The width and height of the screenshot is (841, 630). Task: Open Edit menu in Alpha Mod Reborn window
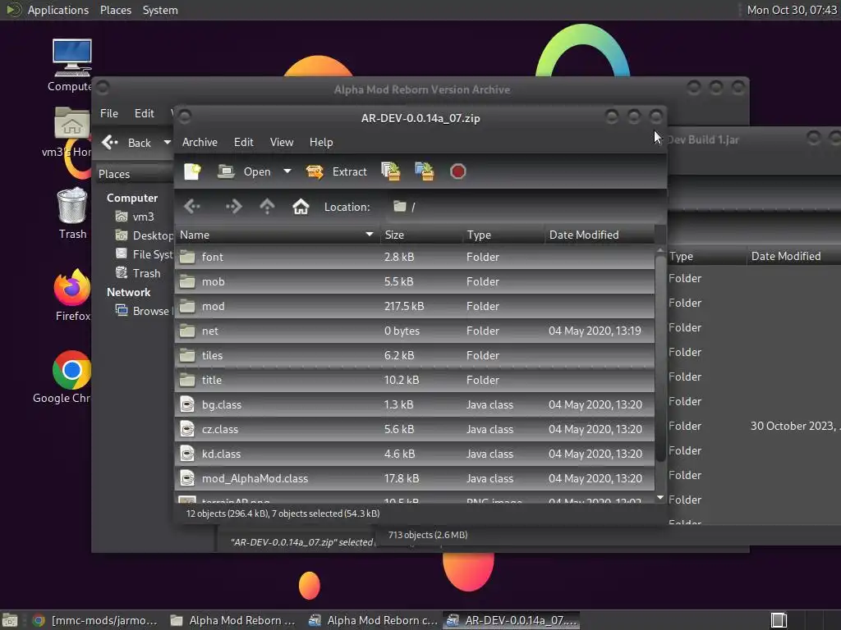(x=145, y=113)
